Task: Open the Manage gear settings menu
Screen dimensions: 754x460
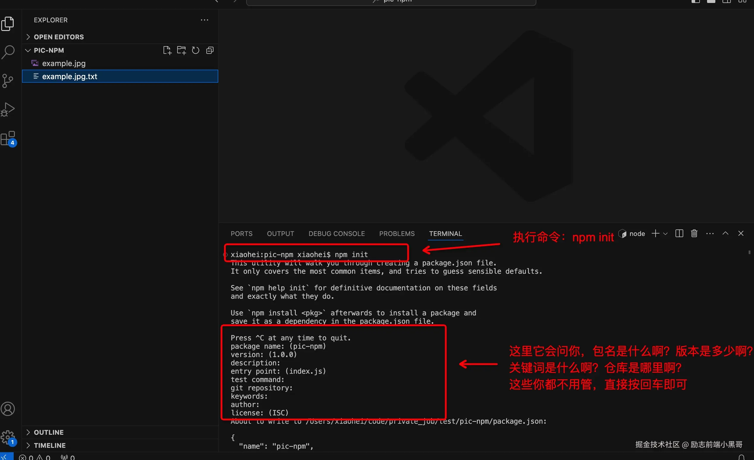Action: coord(8,437)
